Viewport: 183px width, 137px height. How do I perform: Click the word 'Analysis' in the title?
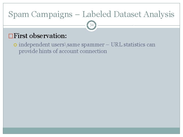[159, 15]
